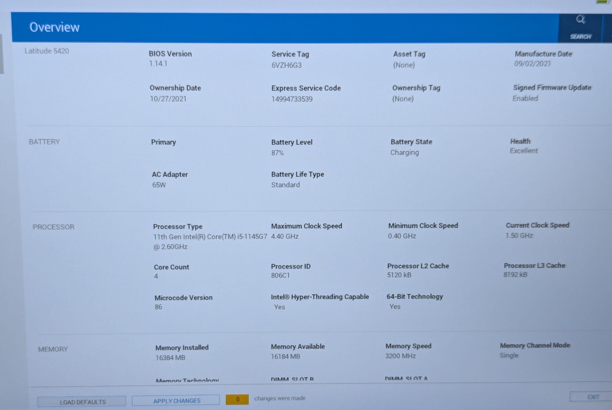Select battery health value Excellent
This screenshot has width=612, height=410.
(x=523, y=151)
